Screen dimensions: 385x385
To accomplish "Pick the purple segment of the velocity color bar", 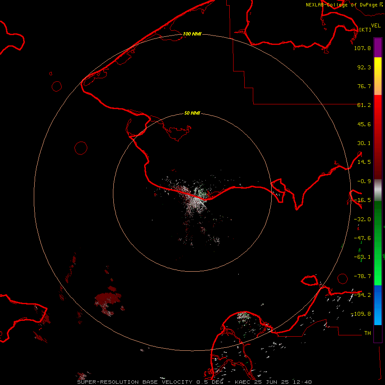I will [378, 47].
